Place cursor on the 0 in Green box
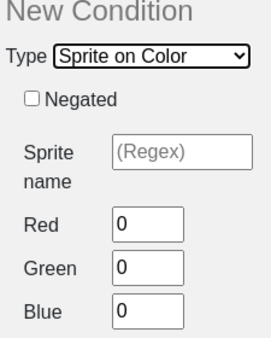Image resolution: width=271 pixels, height=338 pixels. (x=121, y=268)
